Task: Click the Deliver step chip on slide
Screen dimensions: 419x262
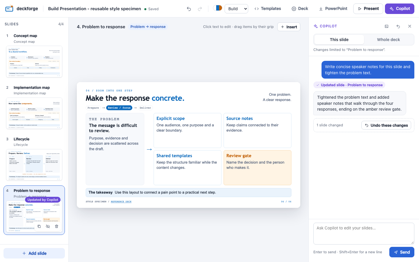Action: [x=145, y=108]
